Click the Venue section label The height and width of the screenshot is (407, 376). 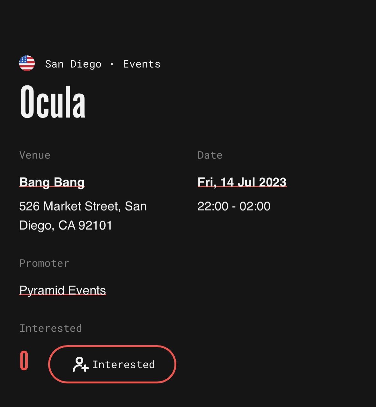coord(35,155)
